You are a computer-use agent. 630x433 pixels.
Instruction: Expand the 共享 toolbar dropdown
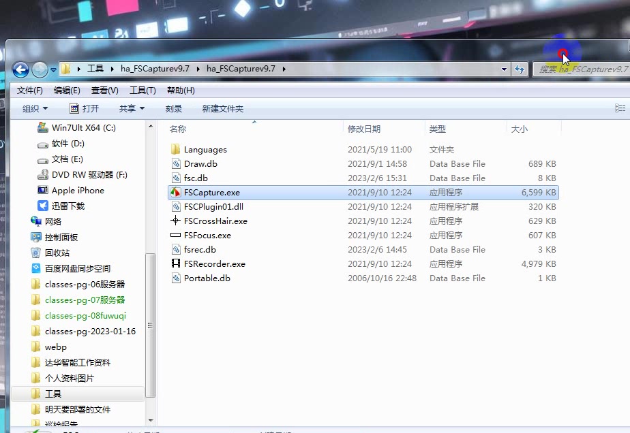(x=132, y=109)
